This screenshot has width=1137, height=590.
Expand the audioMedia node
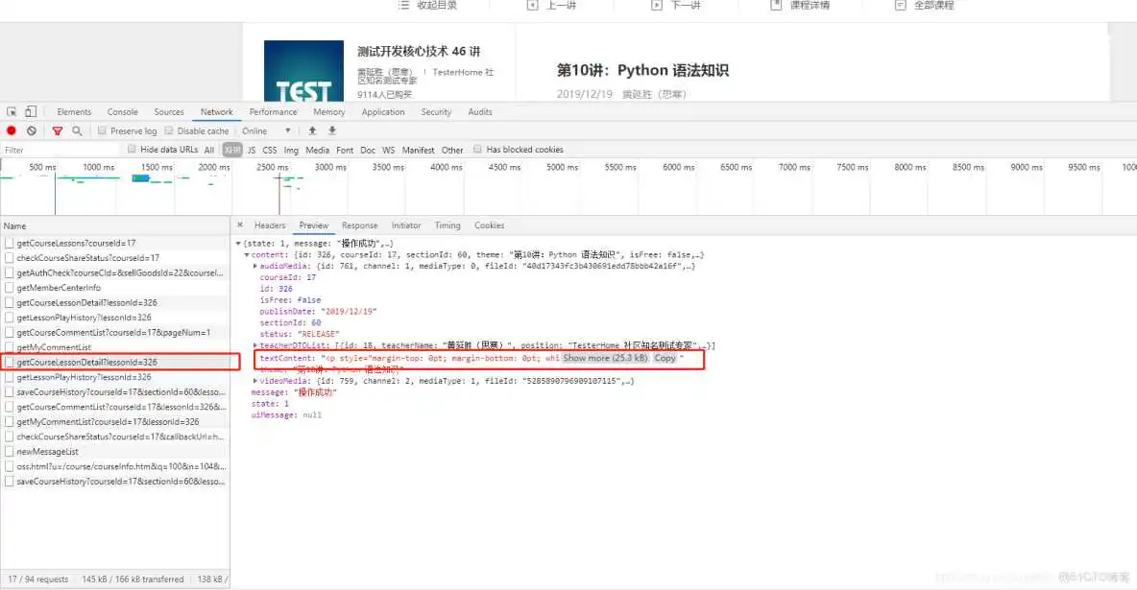[x=255, y=266]
